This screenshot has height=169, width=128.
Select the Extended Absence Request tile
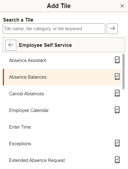(62, 160)
